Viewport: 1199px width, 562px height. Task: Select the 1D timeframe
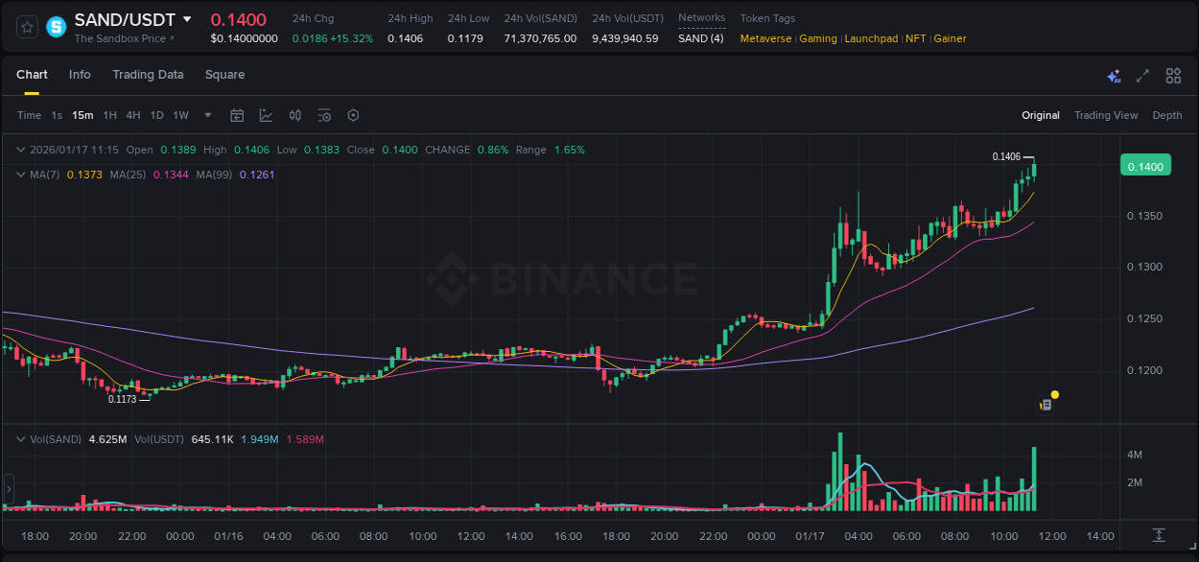[155, 115]
